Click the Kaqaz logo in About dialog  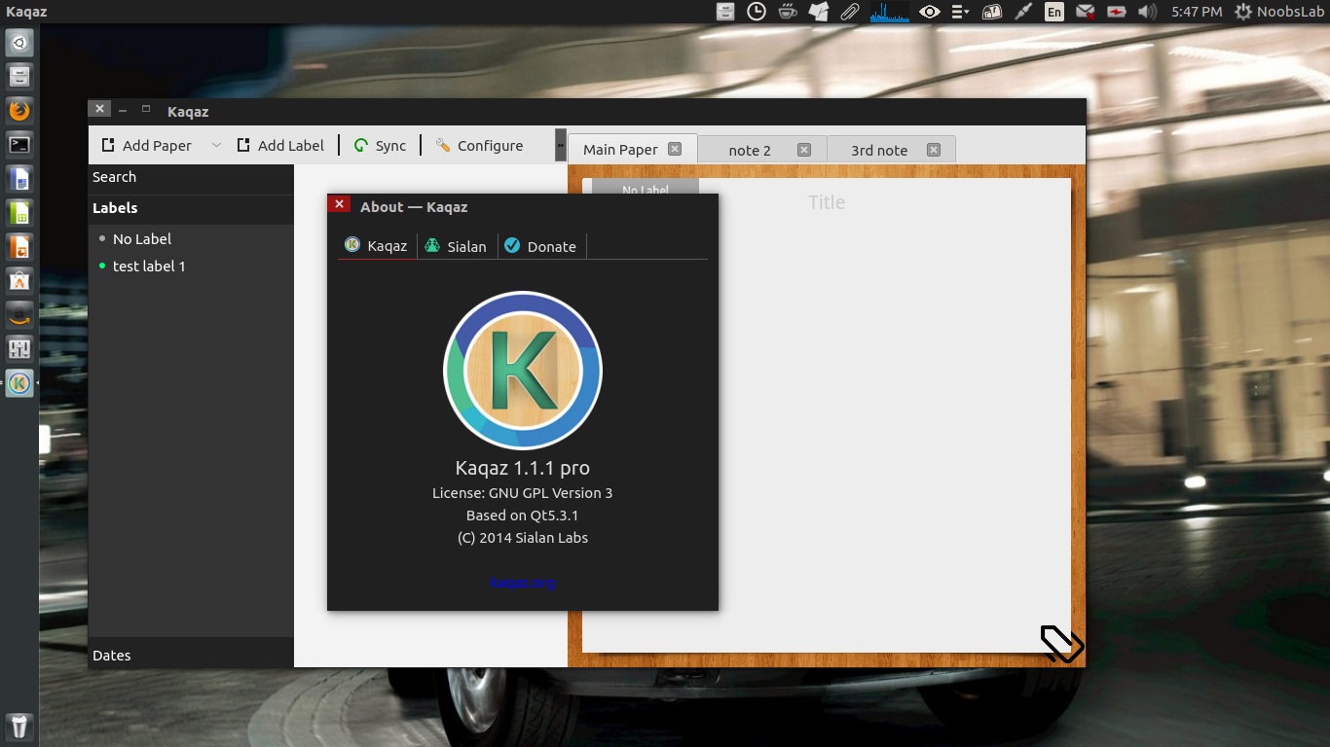pos(523,371)
